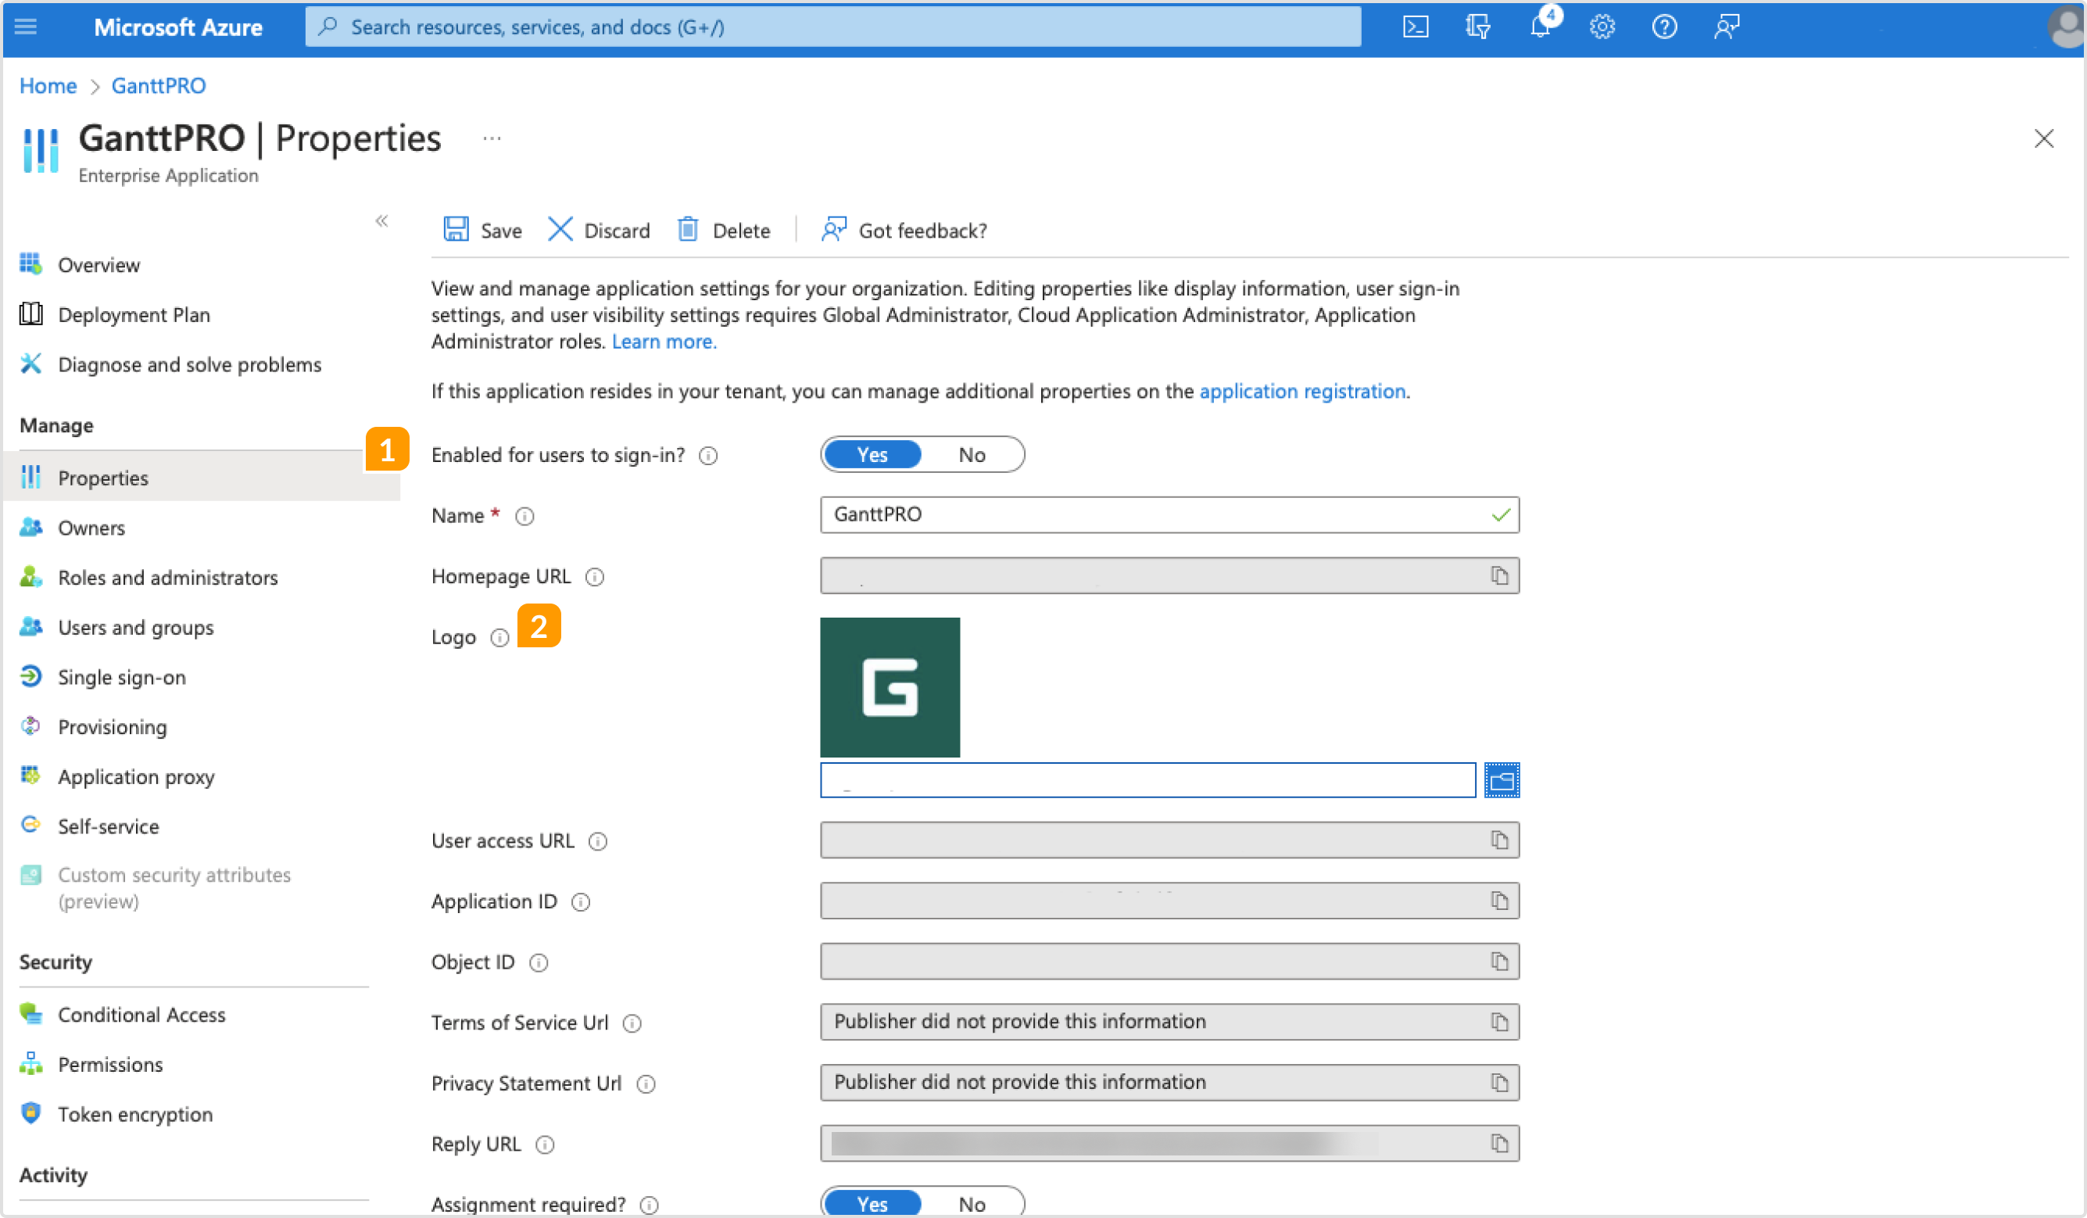The height and width of the screenshot is (1218, 2087).
Task: Show info tooltip for User access URL
Action: (x=598, y=841)
